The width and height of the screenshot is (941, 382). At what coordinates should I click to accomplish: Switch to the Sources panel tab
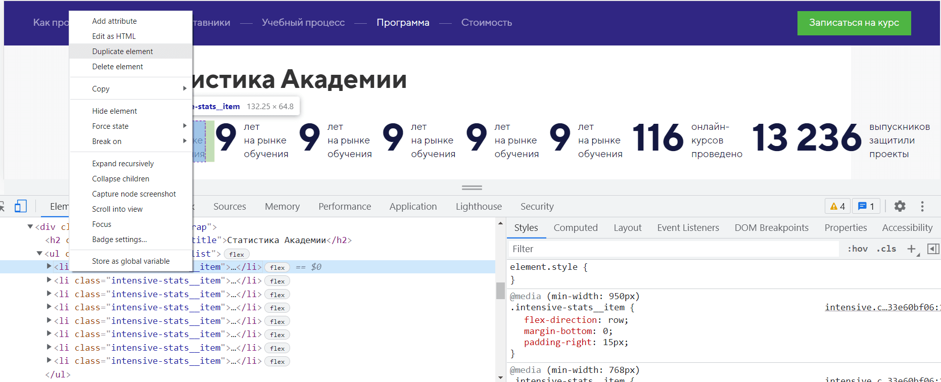[x=229, y=206]
